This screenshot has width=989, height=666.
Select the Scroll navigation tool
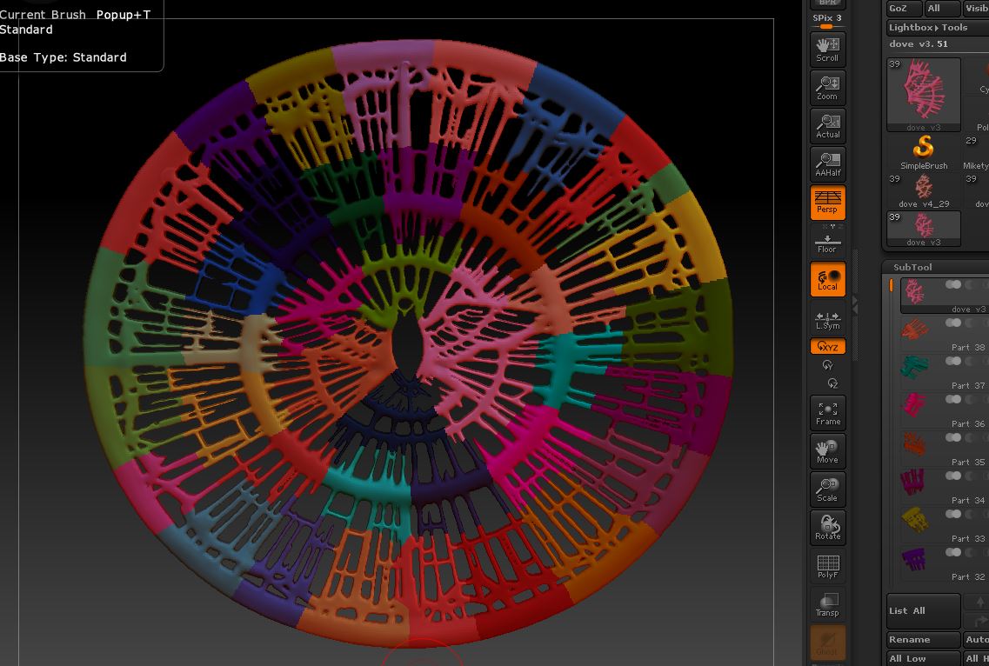[825, 50]
